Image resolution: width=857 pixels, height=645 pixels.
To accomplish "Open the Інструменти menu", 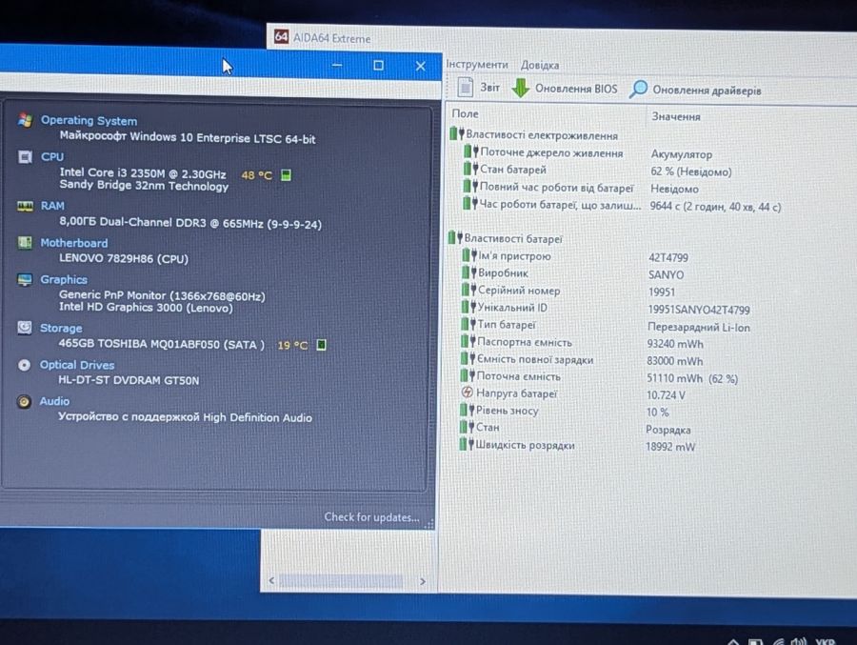I will click(x=477, y=64).
